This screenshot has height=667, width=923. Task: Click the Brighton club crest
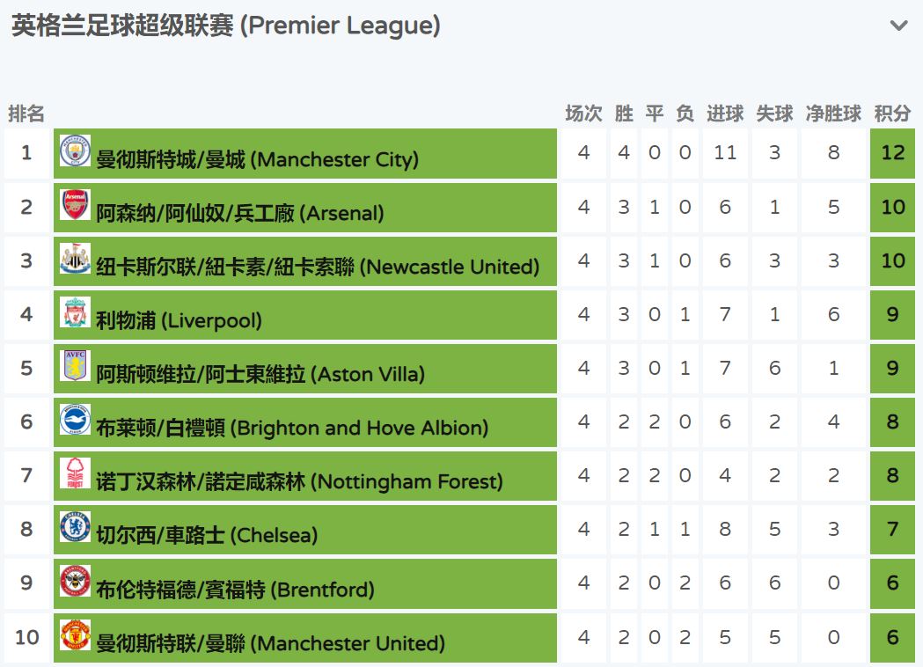point(75,421)
